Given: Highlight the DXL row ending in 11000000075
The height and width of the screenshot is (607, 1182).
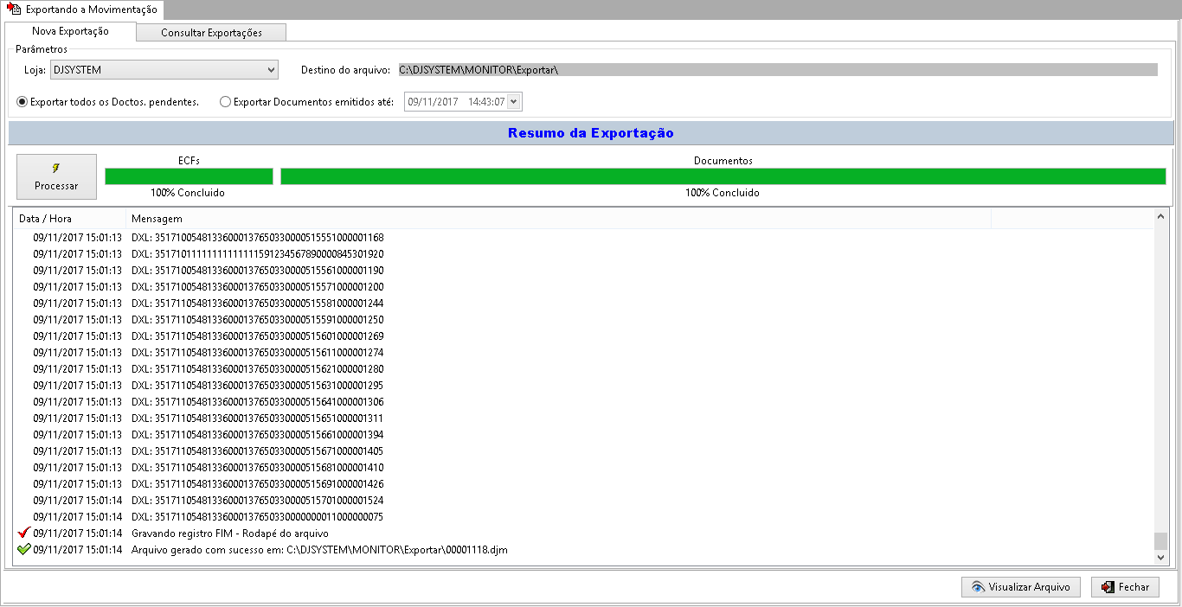Looking at the screenshot, I should point(584,516).
